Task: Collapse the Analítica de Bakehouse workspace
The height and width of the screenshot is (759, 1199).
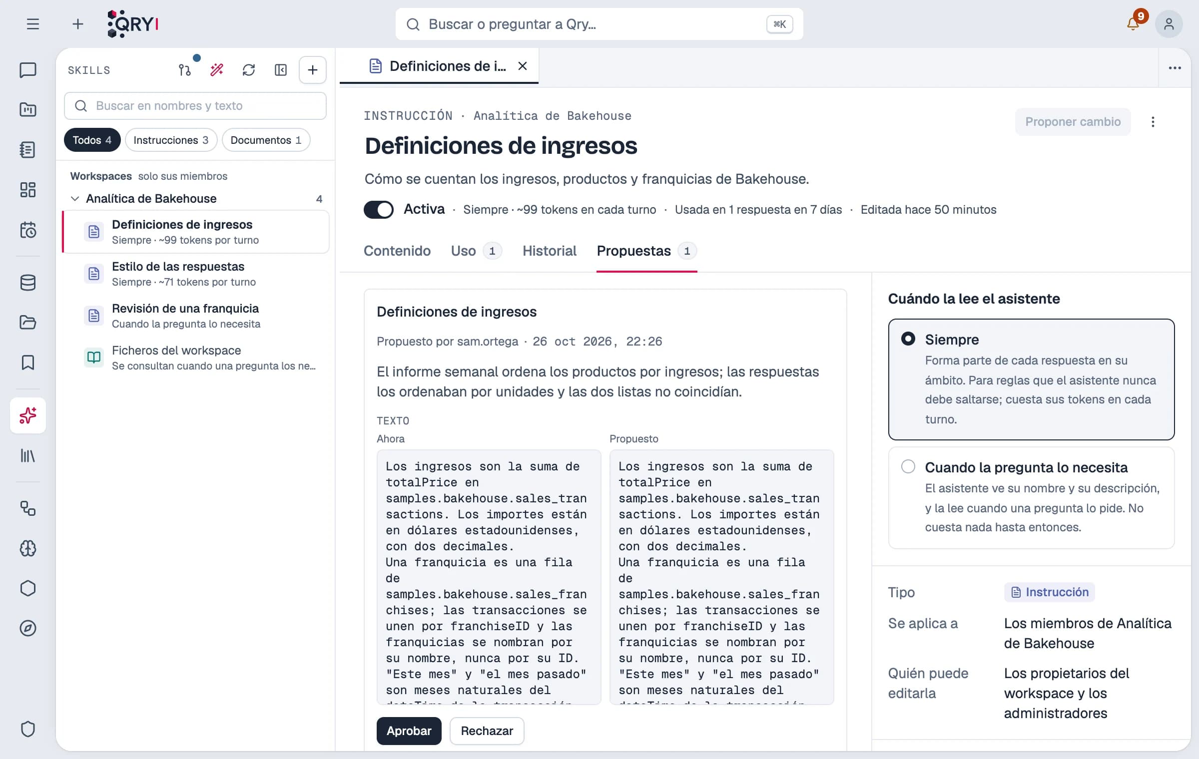Action: [x=75, y=199]
